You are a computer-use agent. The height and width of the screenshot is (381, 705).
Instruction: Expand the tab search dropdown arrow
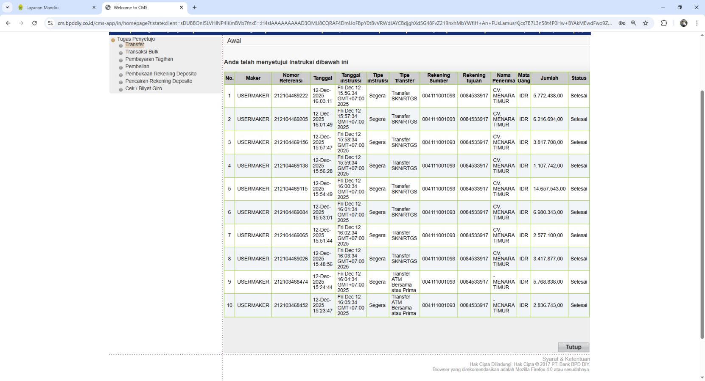[7, 7]
